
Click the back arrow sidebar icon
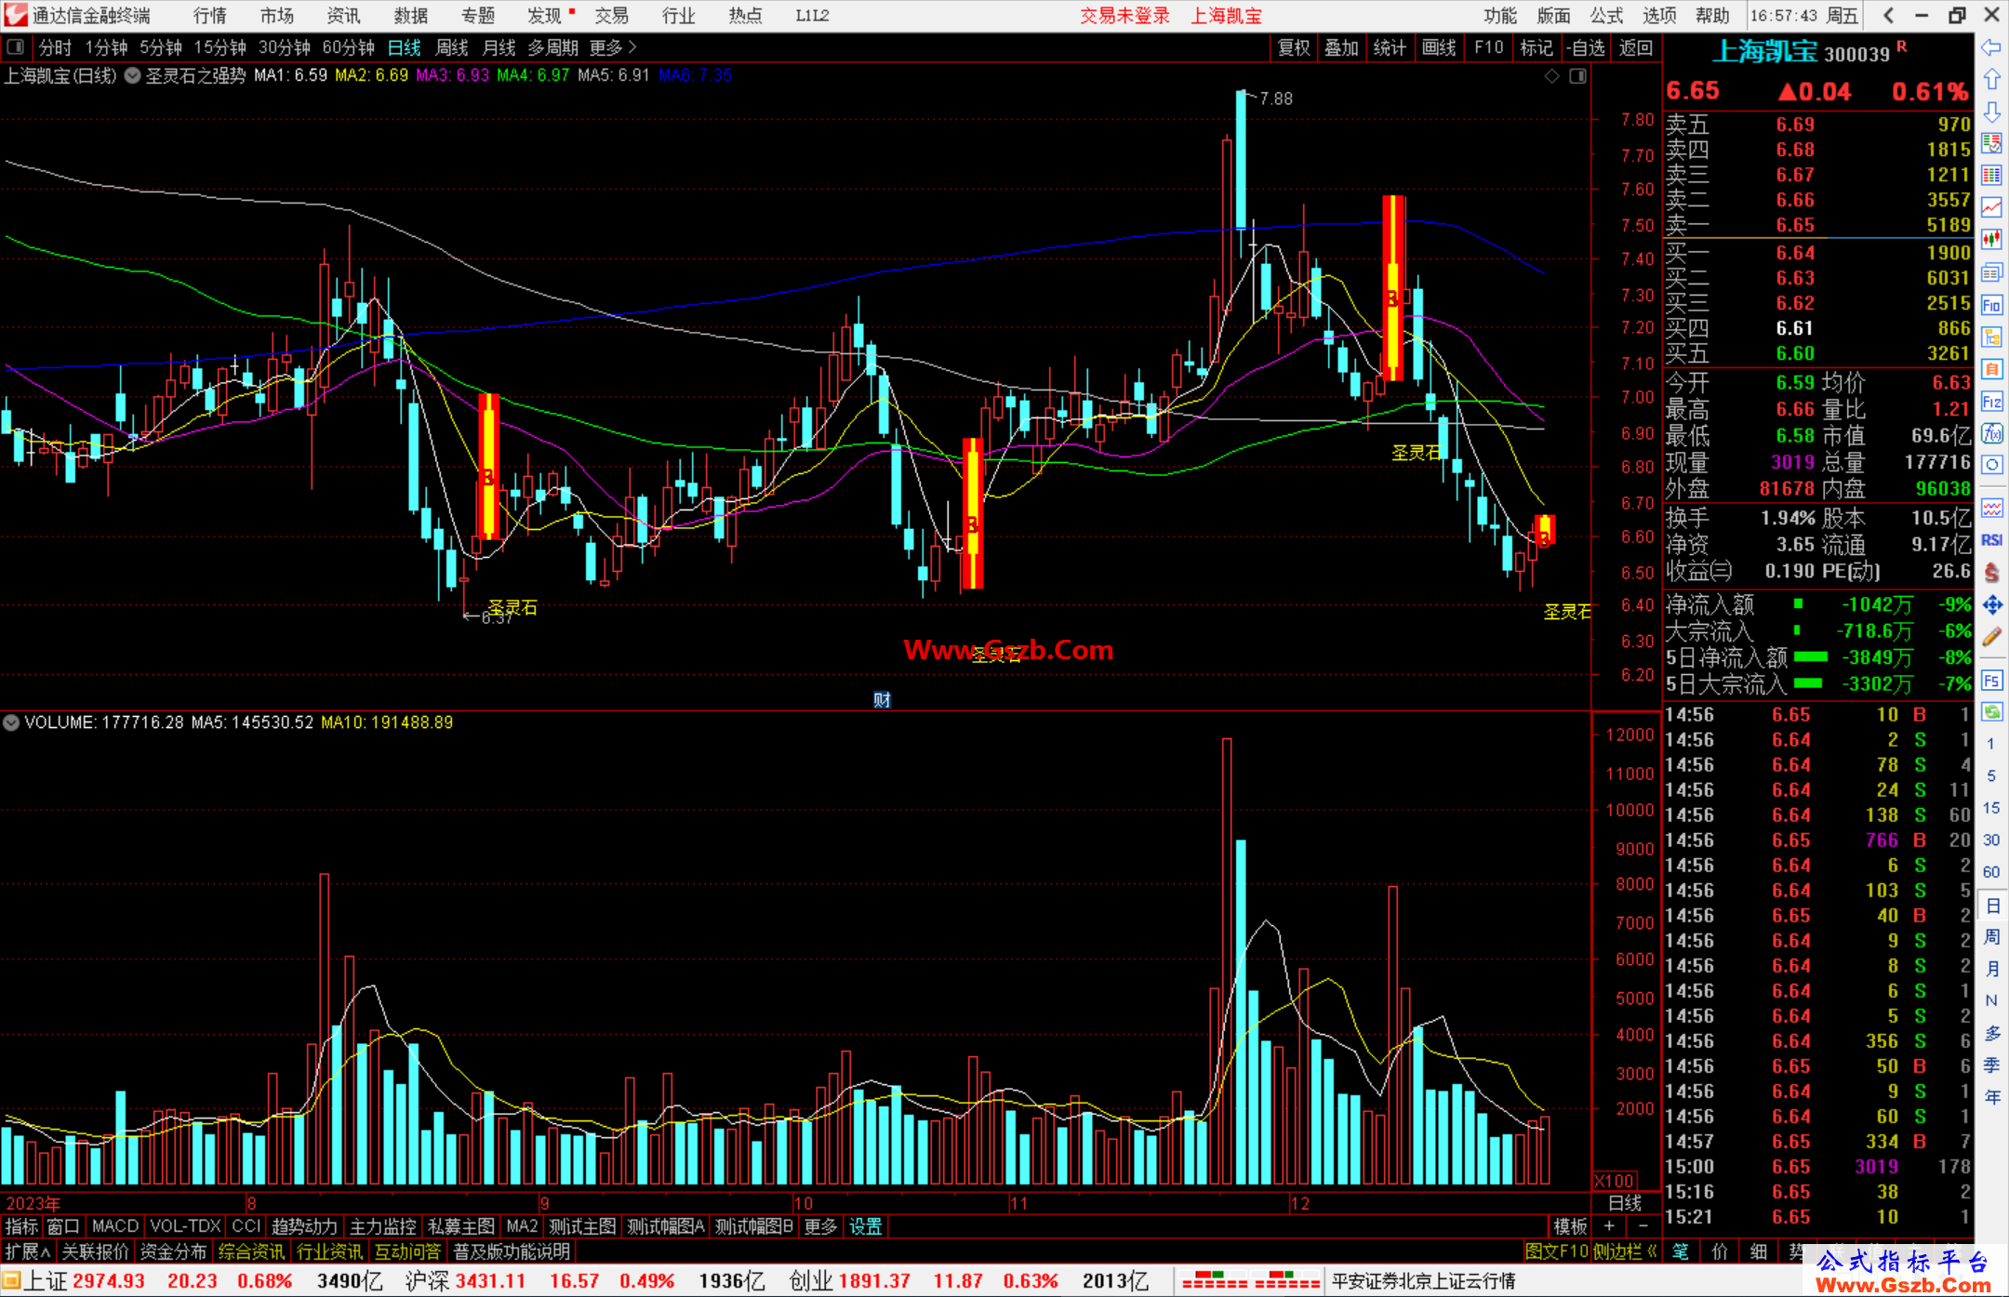click(1991, 47)
